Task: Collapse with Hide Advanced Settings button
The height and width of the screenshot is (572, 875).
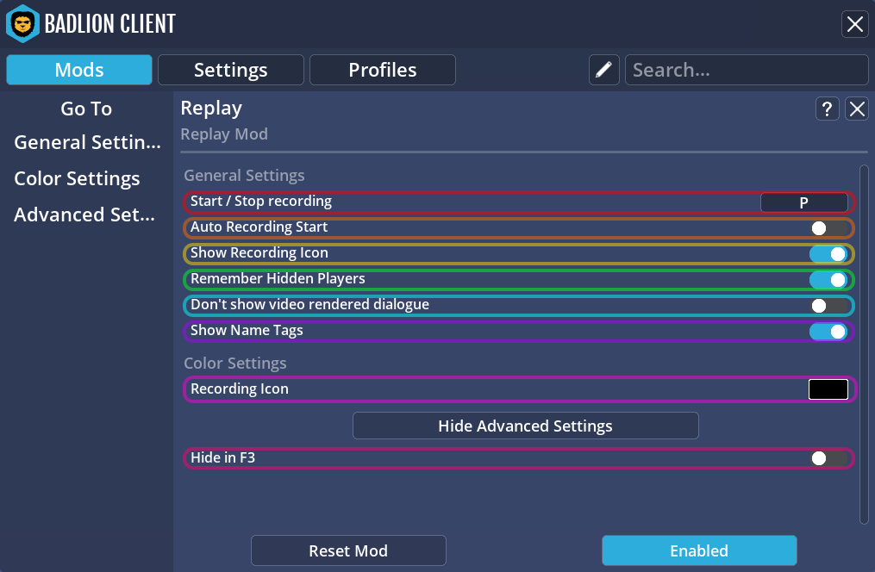Action: point(525,426)
